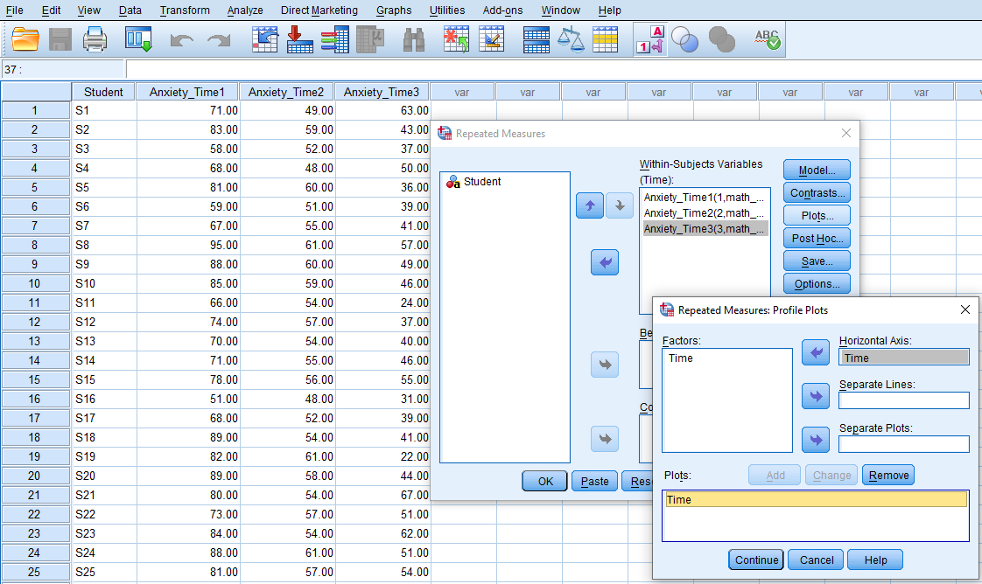
Task: Click Remove button above Plots list
Action: coord(888,476)
